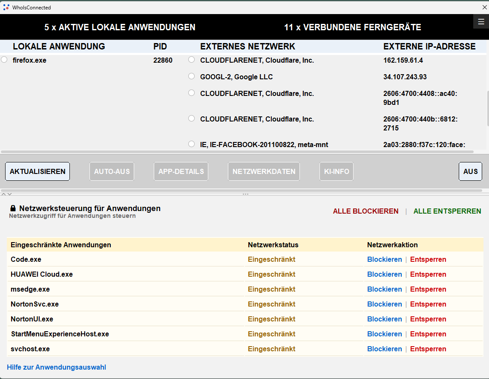Open the hamburger menu icon
Image resolution: width=489 pixels, height=379 pixels.
click(x=481, y=22)
